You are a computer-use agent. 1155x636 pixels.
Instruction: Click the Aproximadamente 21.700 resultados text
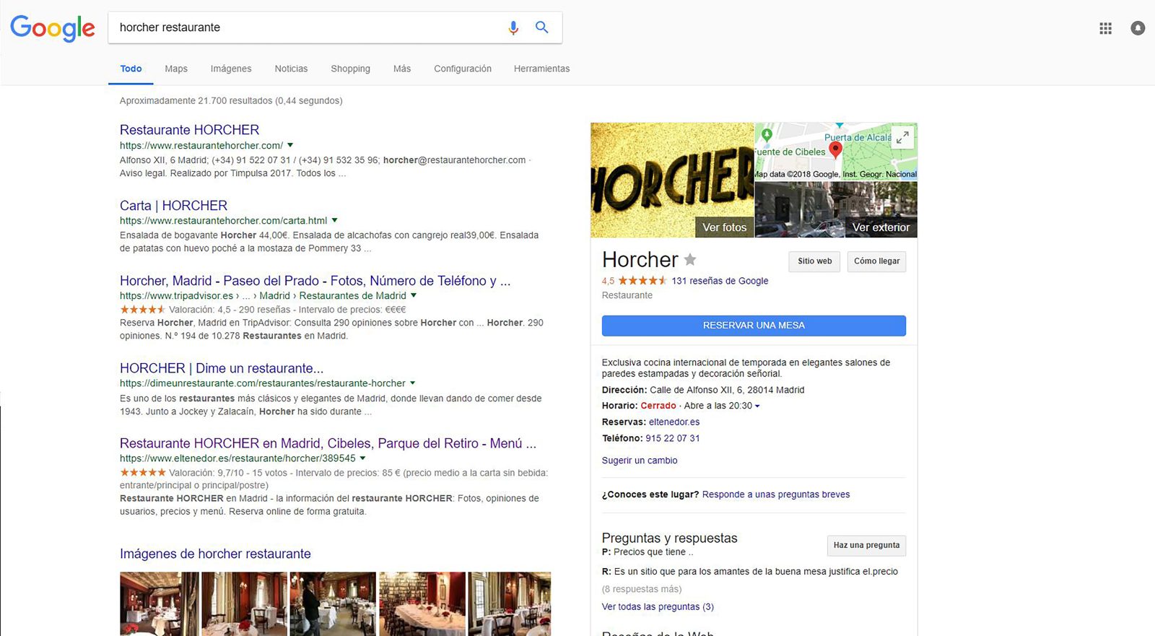[x=231, y=100]
